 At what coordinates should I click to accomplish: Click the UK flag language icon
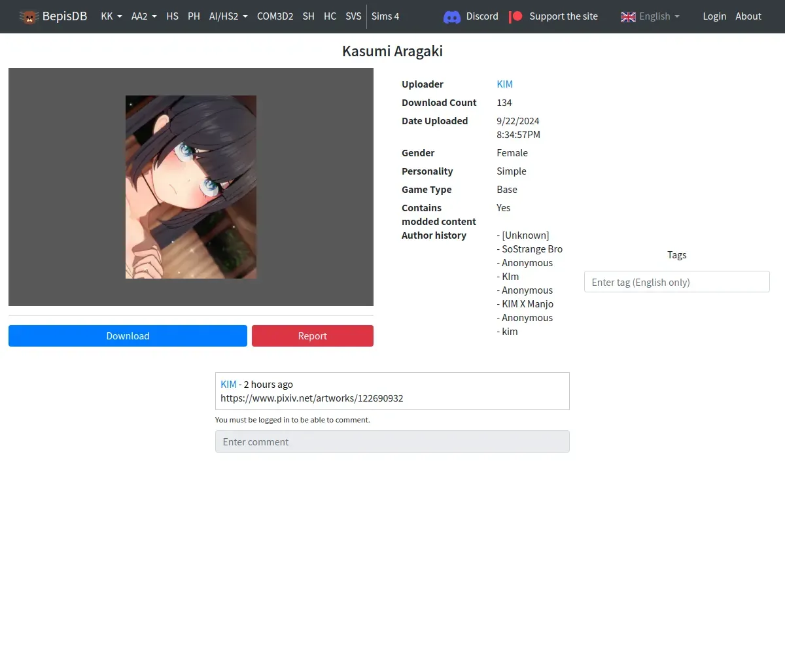tap(628, 16)
